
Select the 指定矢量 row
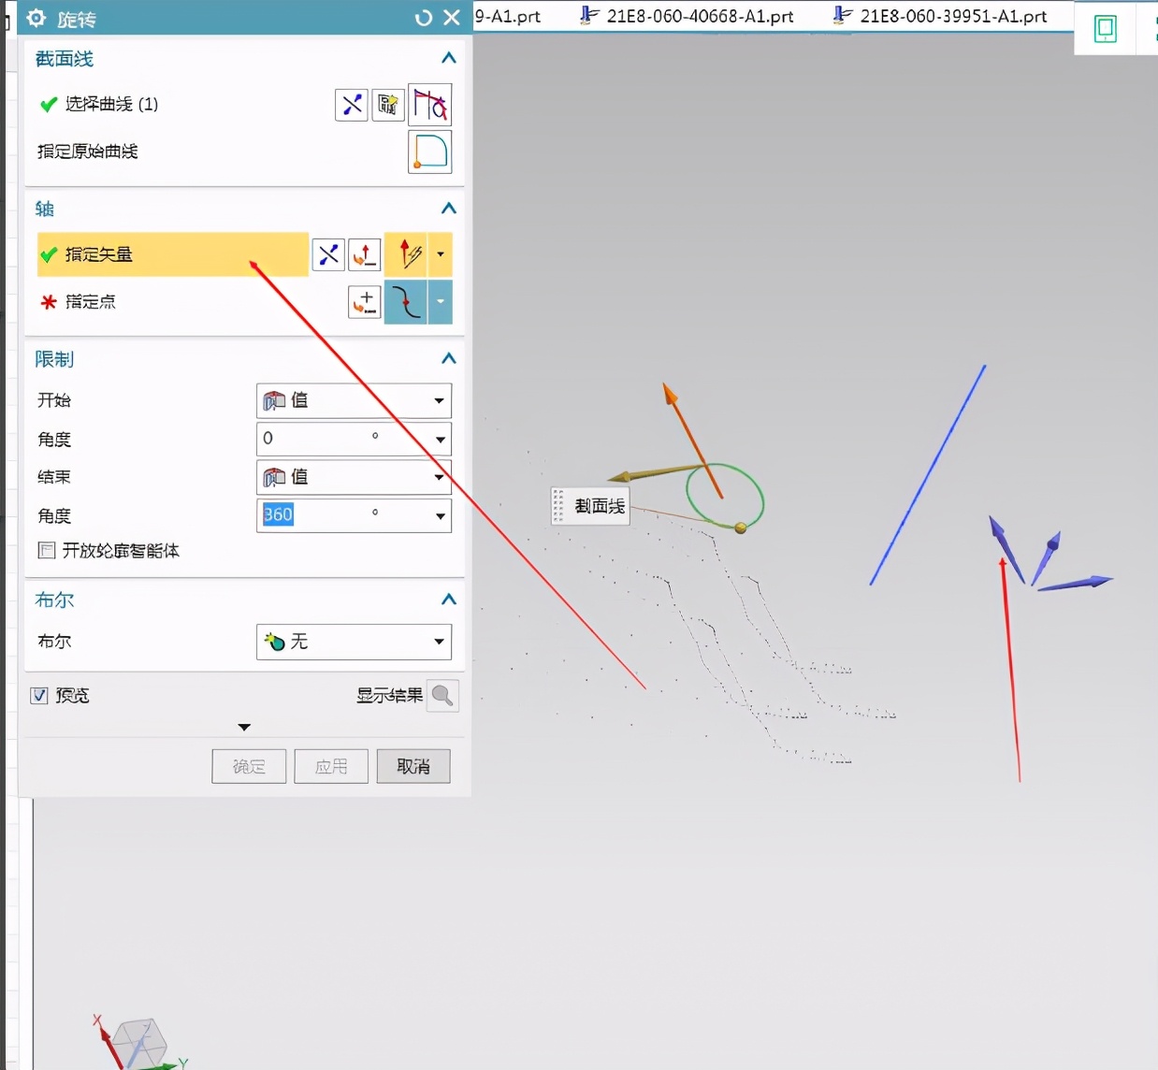coord(172,254)
